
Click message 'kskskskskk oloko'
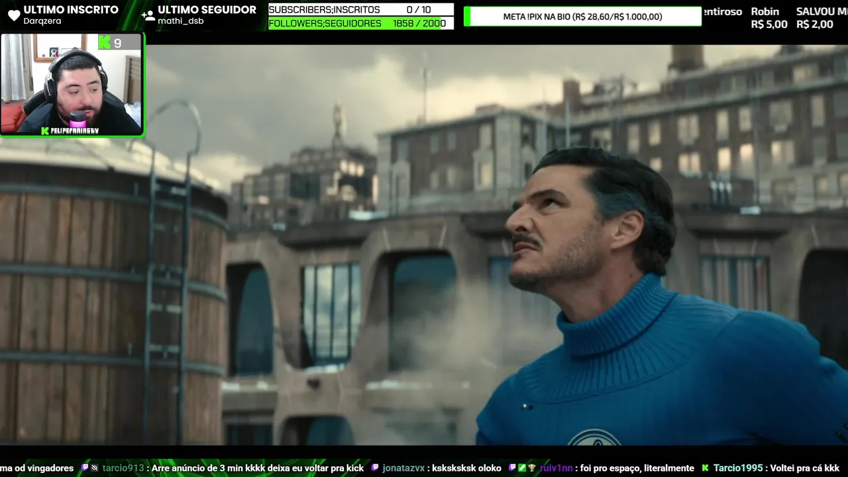pos(466,468)
